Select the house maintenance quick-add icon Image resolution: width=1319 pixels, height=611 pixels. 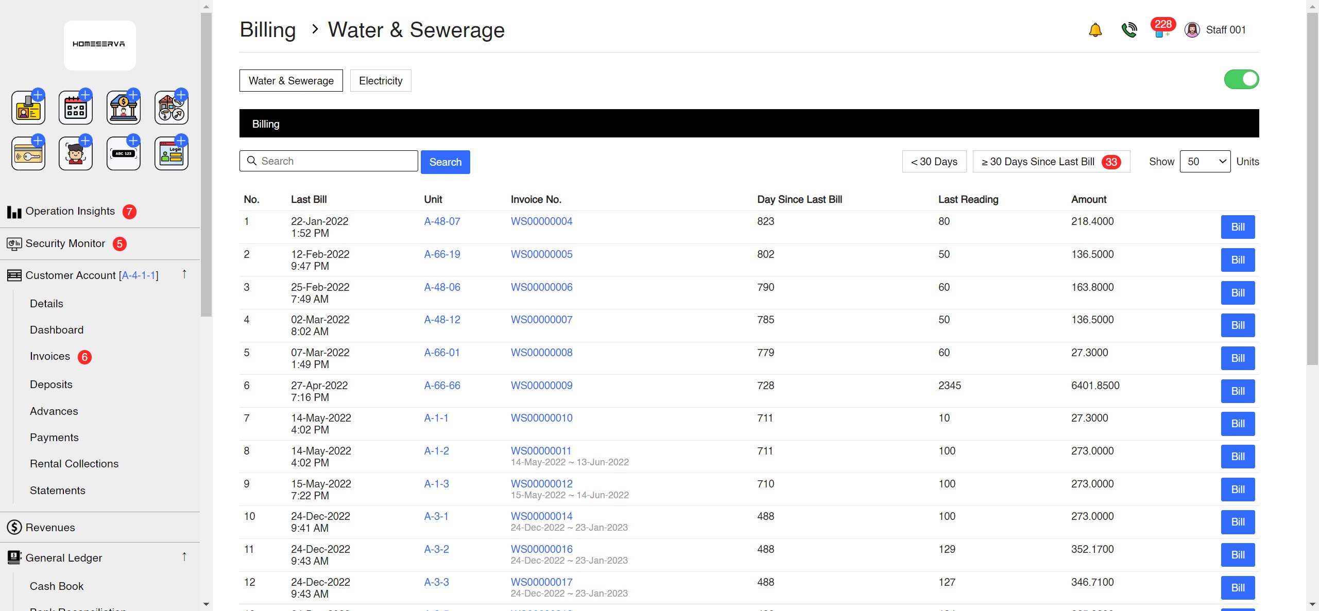pos(171,107)
